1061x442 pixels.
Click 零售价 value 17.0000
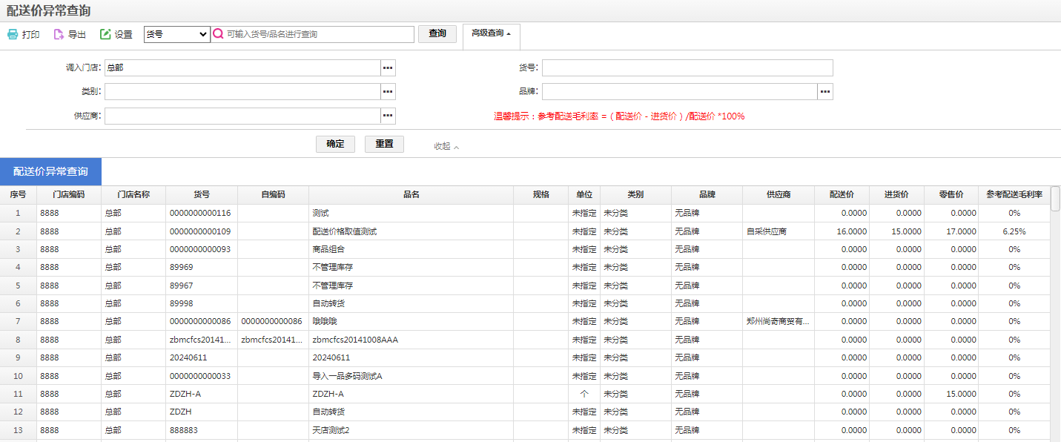pos(961,231)
